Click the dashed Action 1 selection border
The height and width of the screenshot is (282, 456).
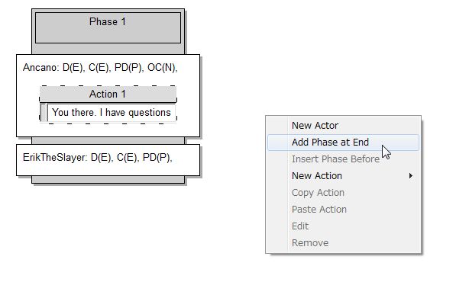pos(108,85)
